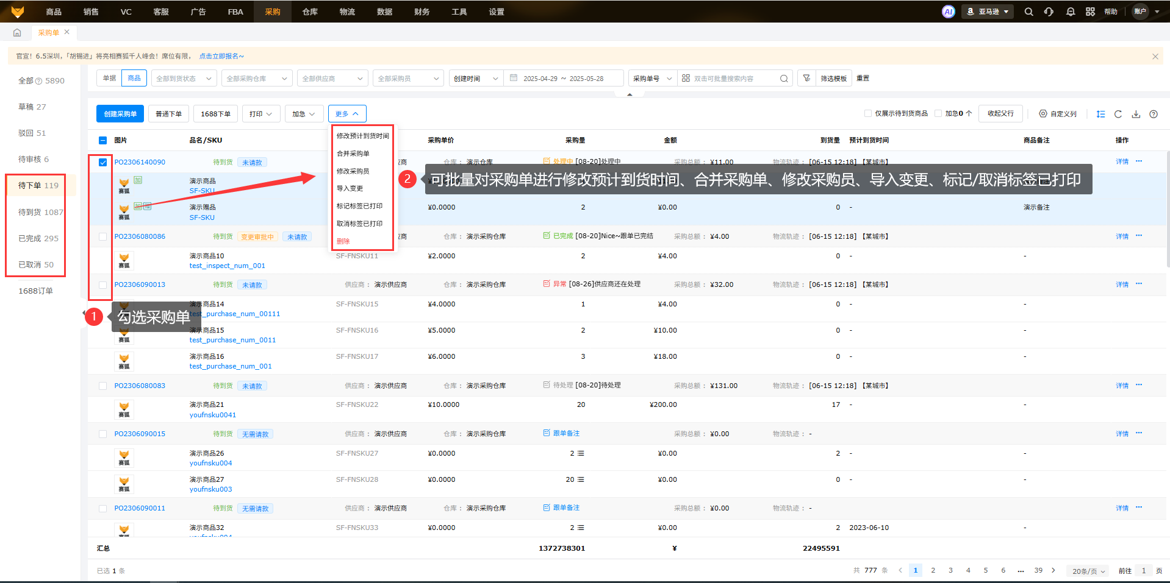Click the 创建采购单 button

coord(120,114)
